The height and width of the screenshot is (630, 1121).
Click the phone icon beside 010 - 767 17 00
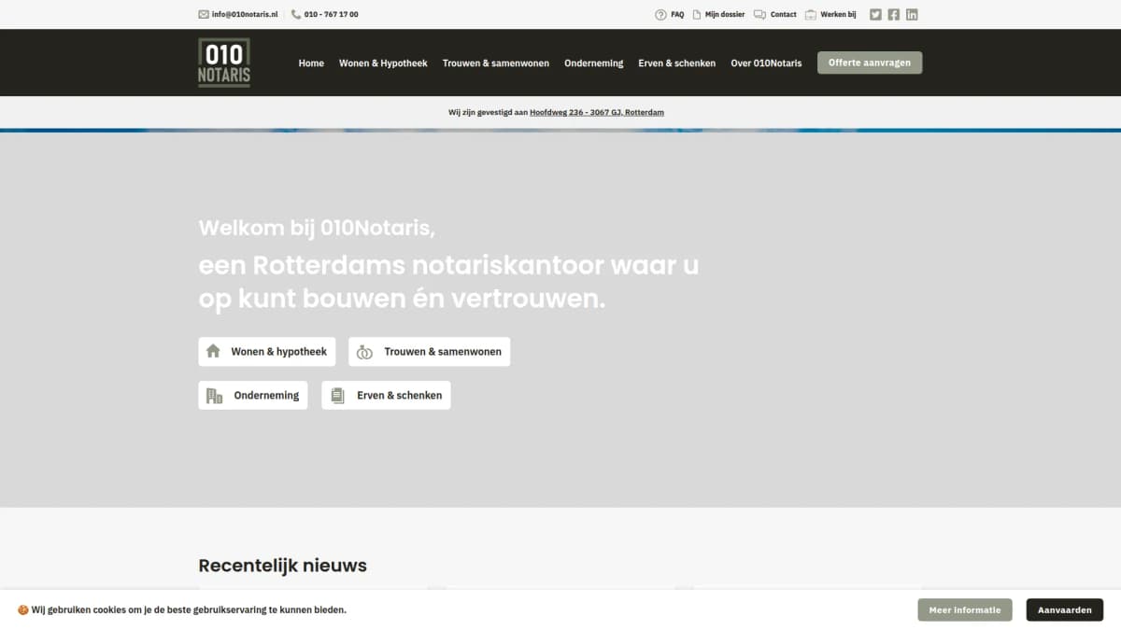[296, 15]
